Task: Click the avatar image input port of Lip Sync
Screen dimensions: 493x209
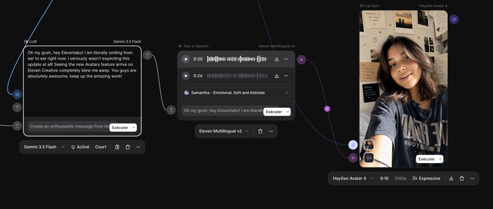Action: (x=353, y=145)
